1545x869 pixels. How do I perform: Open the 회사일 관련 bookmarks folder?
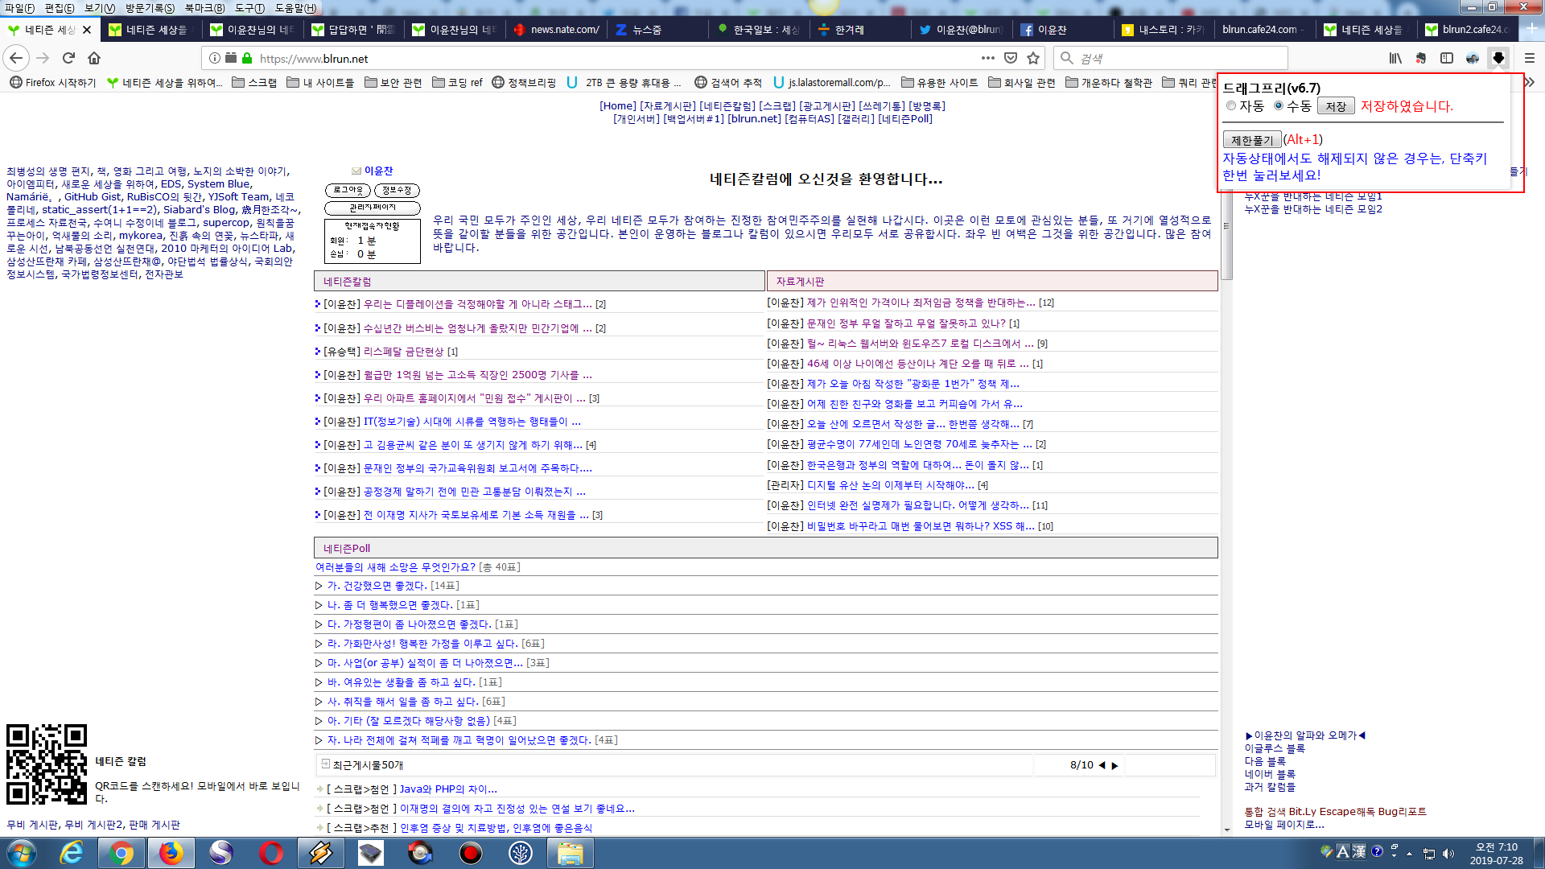pyautogui.click(x=1022, y=82)
